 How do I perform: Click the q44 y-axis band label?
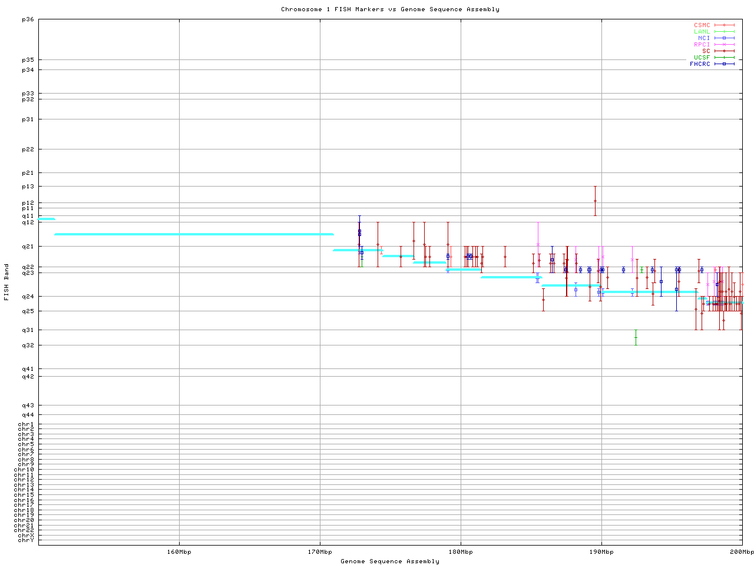tap(28, 415)
